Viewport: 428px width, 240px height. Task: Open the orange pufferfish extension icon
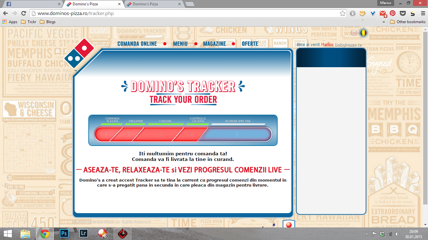coord(363,13)
